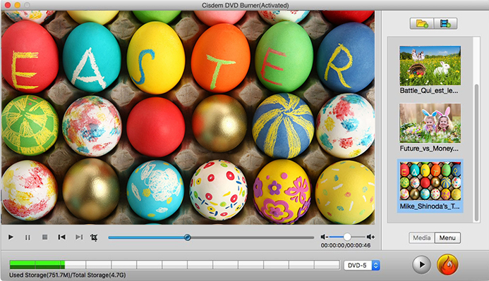The width and height of the screenshot is (489, 281).
Task: Open the crop/edit video tool
Action: pos(94,237)
